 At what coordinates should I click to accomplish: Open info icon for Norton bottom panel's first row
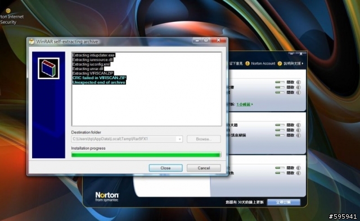coord(299,168)
